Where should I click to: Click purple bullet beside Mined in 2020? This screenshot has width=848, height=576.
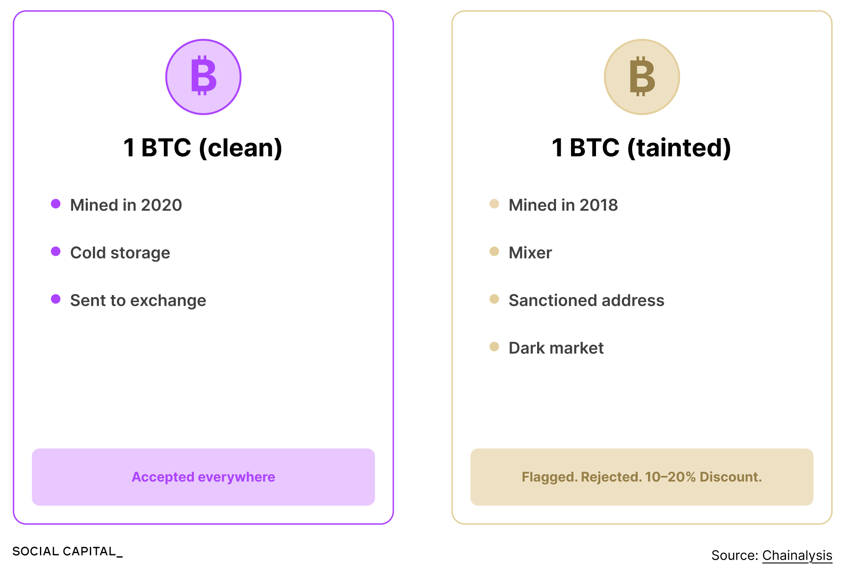[x=55, y=204]
